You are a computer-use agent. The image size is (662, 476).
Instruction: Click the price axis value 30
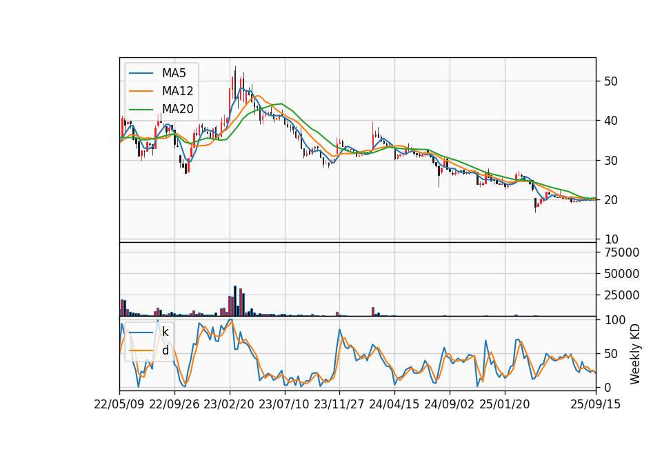tap(610, 161)
